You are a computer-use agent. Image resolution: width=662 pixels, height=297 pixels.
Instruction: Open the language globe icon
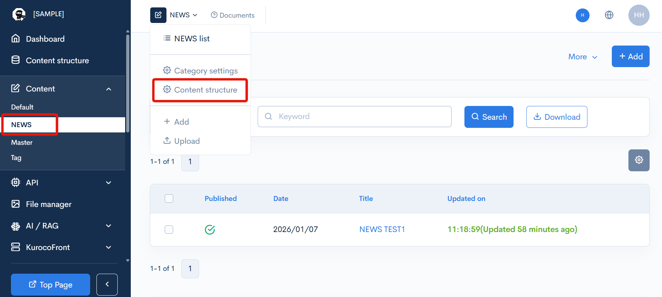tap(609, 15)
